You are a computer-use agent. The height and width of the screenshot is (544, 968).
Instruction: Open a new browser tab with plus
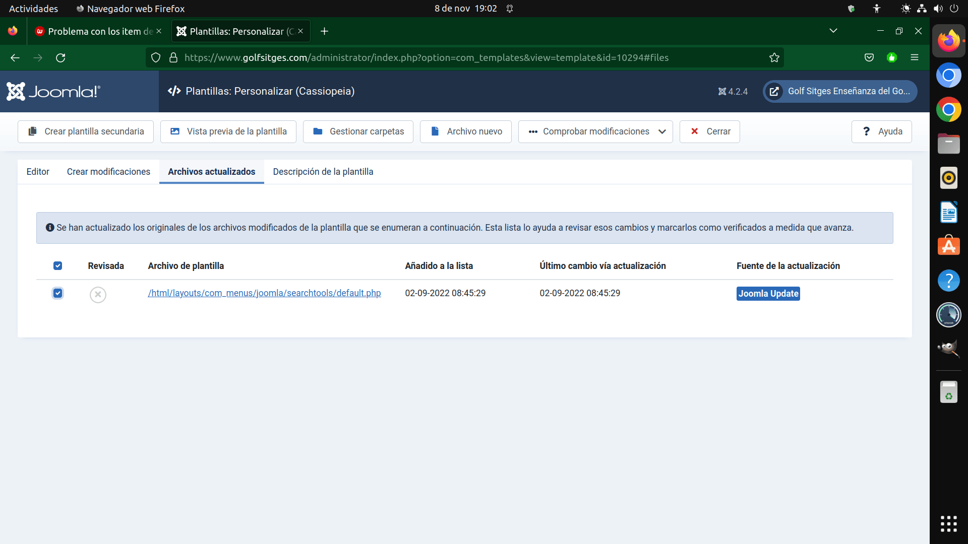tap(325, 31)
